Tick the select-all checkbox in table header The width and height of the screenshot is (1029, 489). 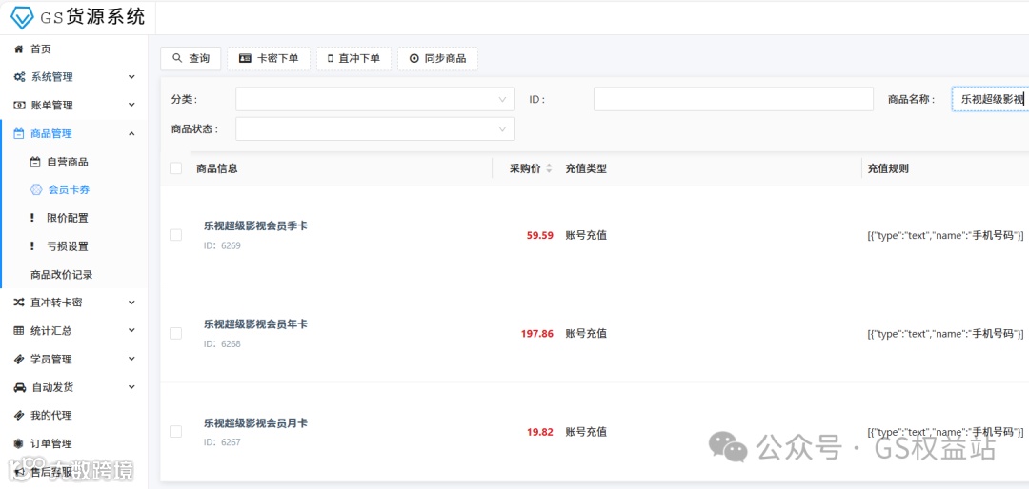pos(176,168)
